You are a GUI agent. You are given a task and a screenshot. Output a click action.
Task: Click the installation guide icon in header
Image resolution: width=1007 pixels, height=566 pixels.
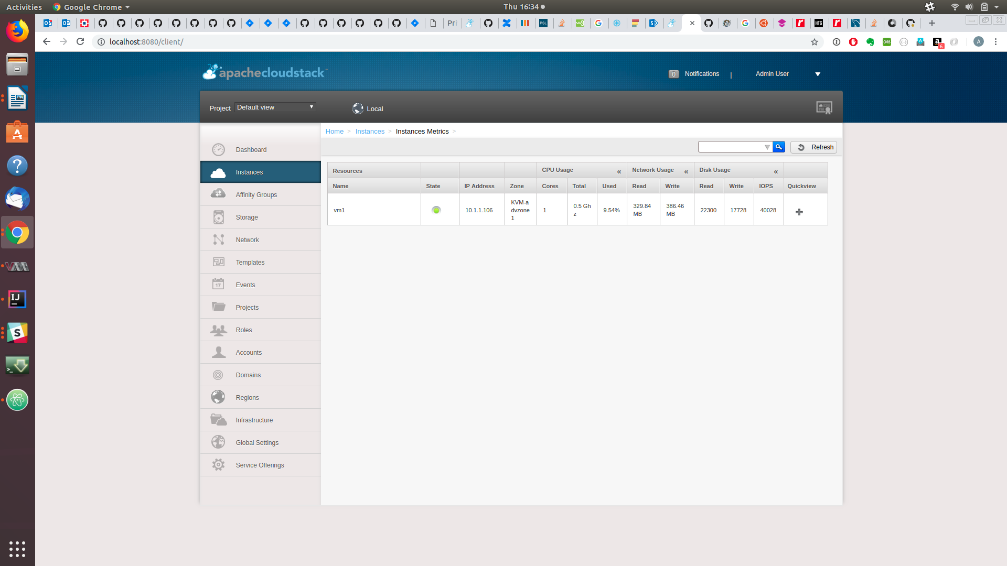point(824,108)
